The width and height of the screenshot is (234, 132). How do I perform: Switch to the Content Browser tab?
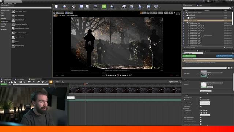(x=6, y=79)
